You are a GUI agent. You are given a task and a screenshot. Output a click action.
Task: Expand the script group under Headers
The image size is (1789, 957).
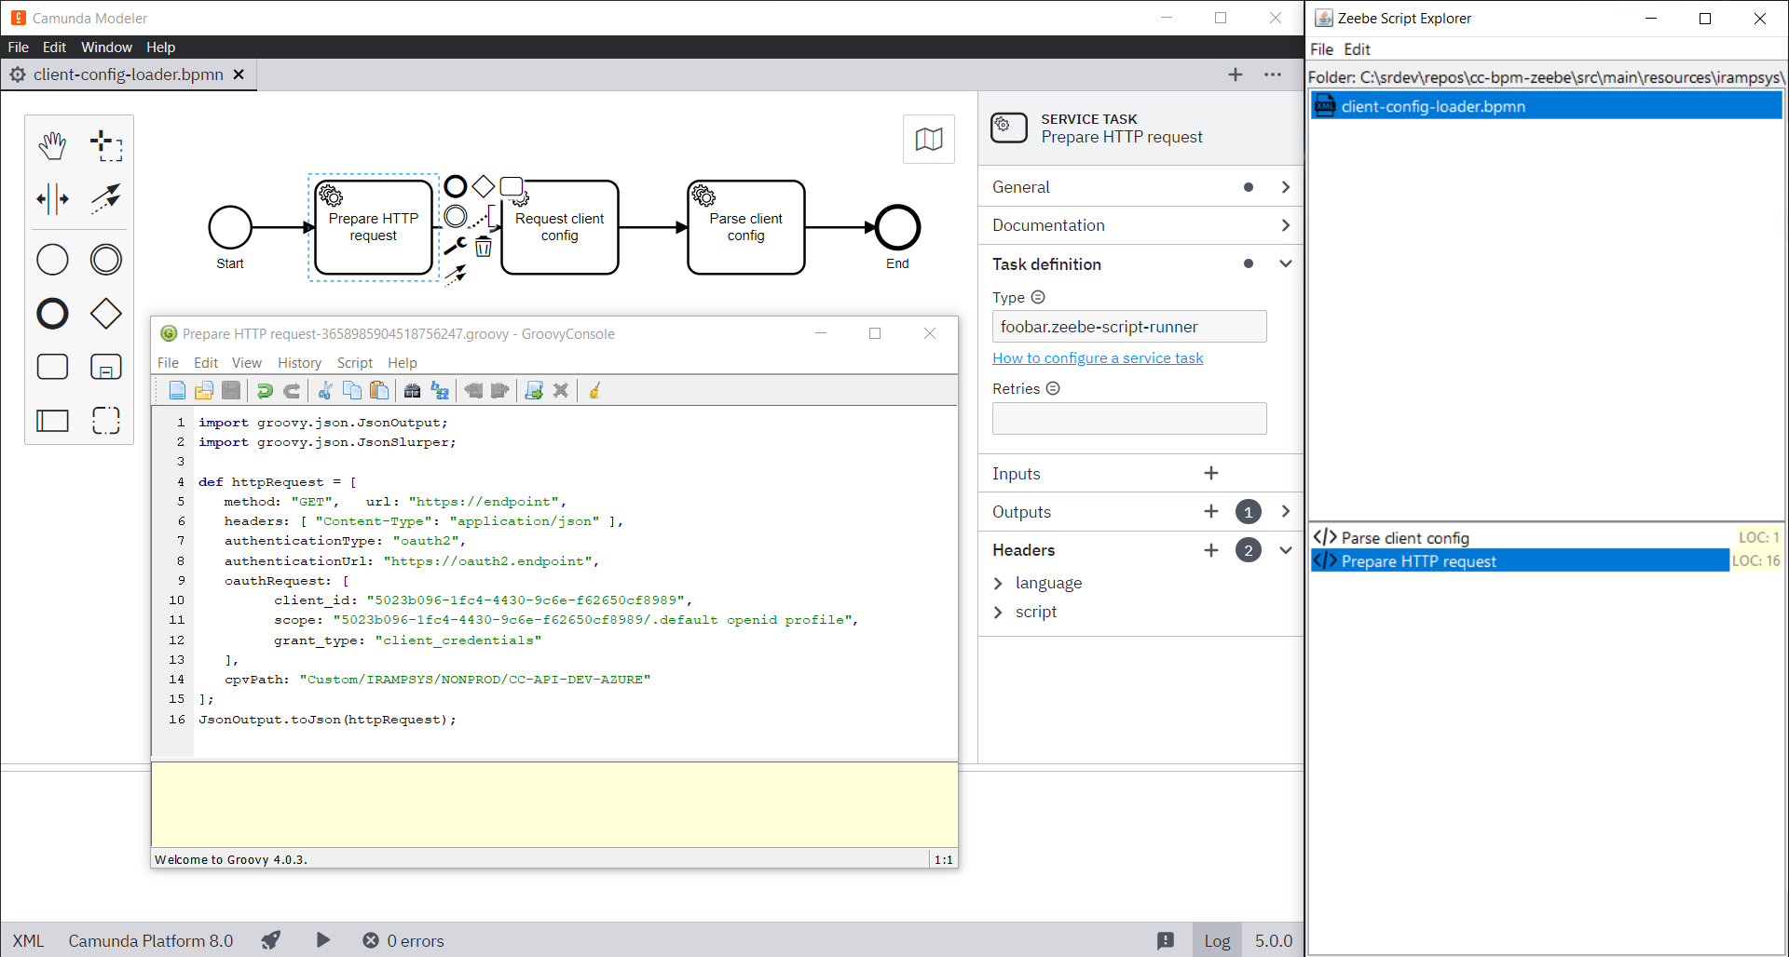tap(998, 612)
